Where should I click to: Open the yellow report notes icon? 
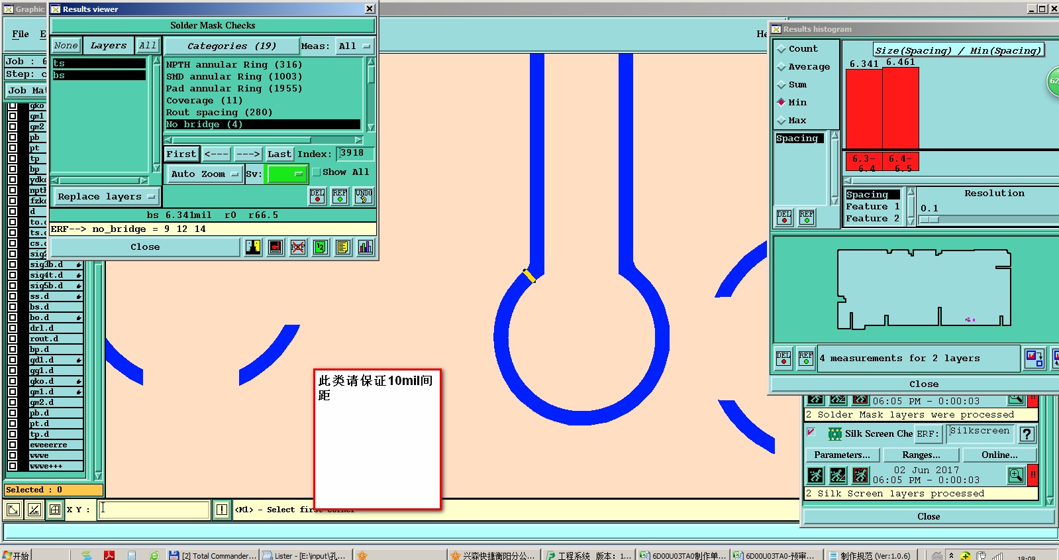[x=343, y=247]
